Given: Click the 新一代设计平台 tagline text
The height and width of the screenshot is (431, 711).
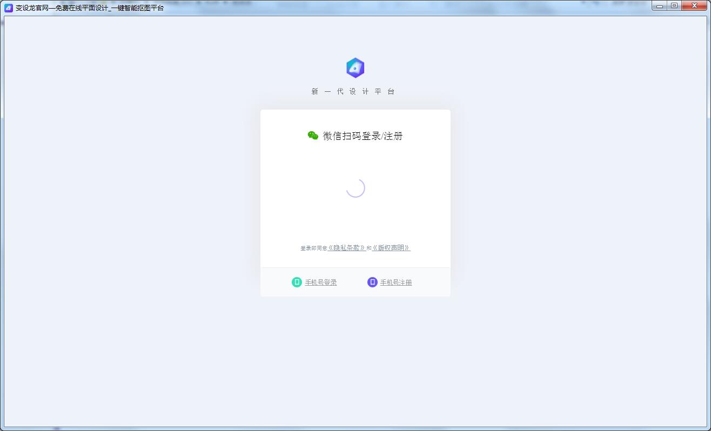Looking at the screenshot, I should (353, 92).
